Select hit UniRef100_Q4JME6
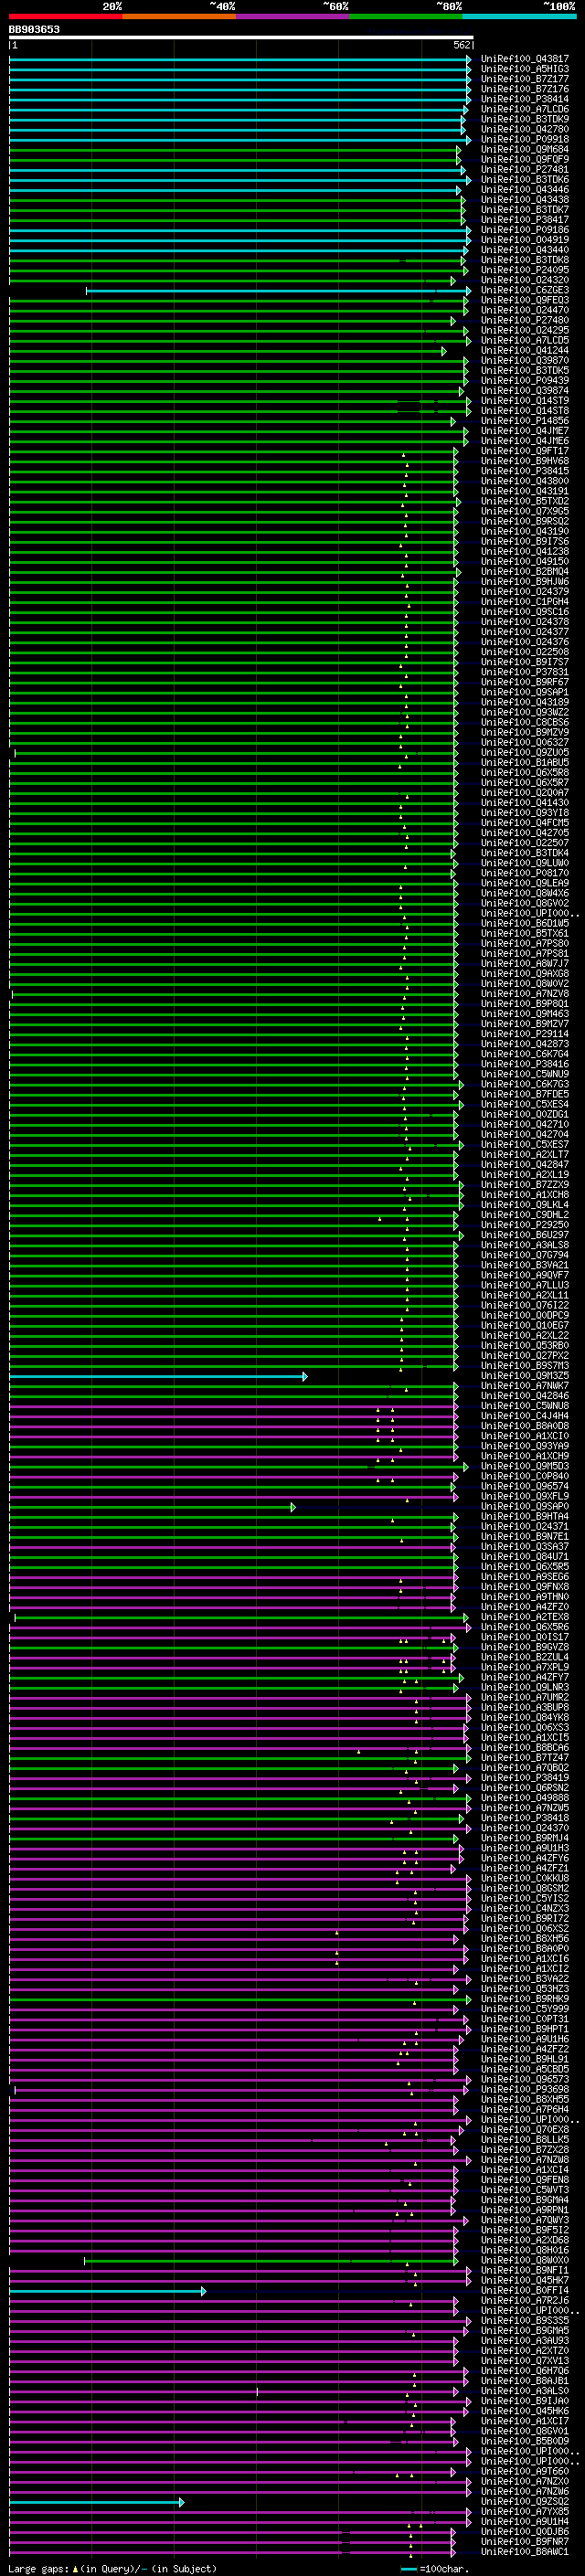Viewport: 585px width, 2576px height. pyautogui.click(x=525, y=441)
